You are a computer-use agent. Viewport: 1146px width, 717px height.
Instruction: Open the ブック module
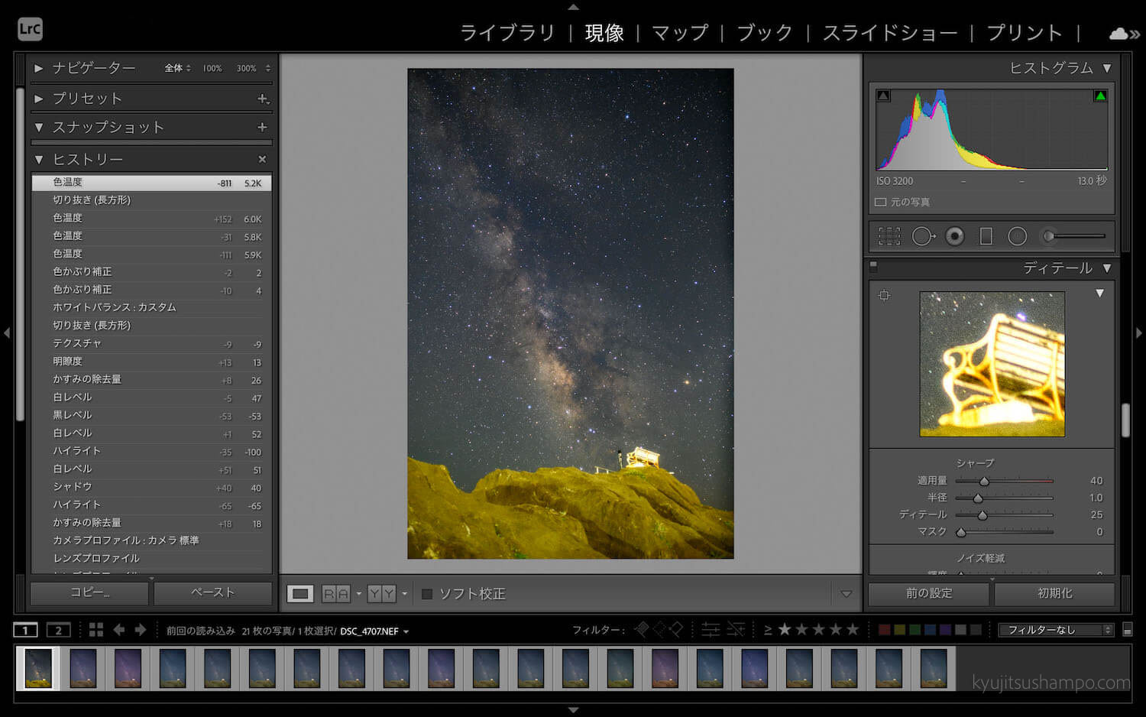765,33
